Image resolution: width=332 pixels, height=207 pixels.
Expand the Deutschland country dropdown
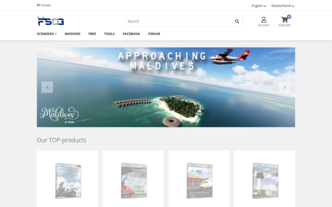tap(283, 6)
